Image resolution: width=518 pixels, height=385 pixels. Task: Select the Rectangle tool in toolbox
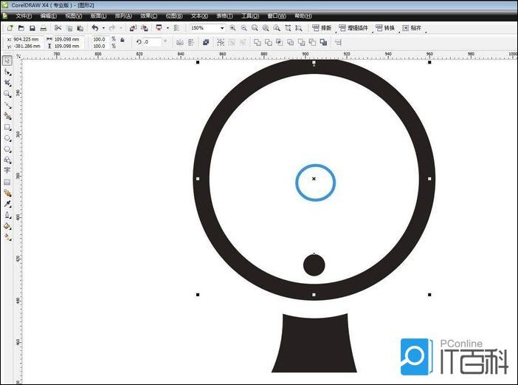tap(7, 127)
